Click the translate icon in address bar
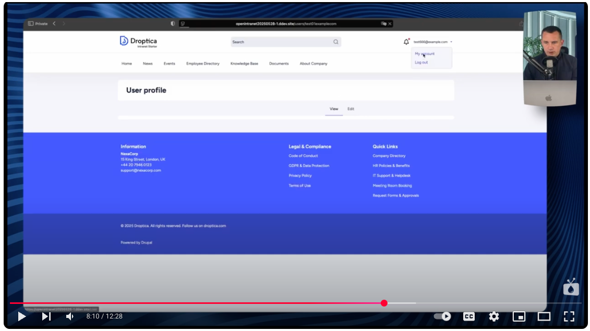Viewport: 590px width, 331px height. coord(383,23)
